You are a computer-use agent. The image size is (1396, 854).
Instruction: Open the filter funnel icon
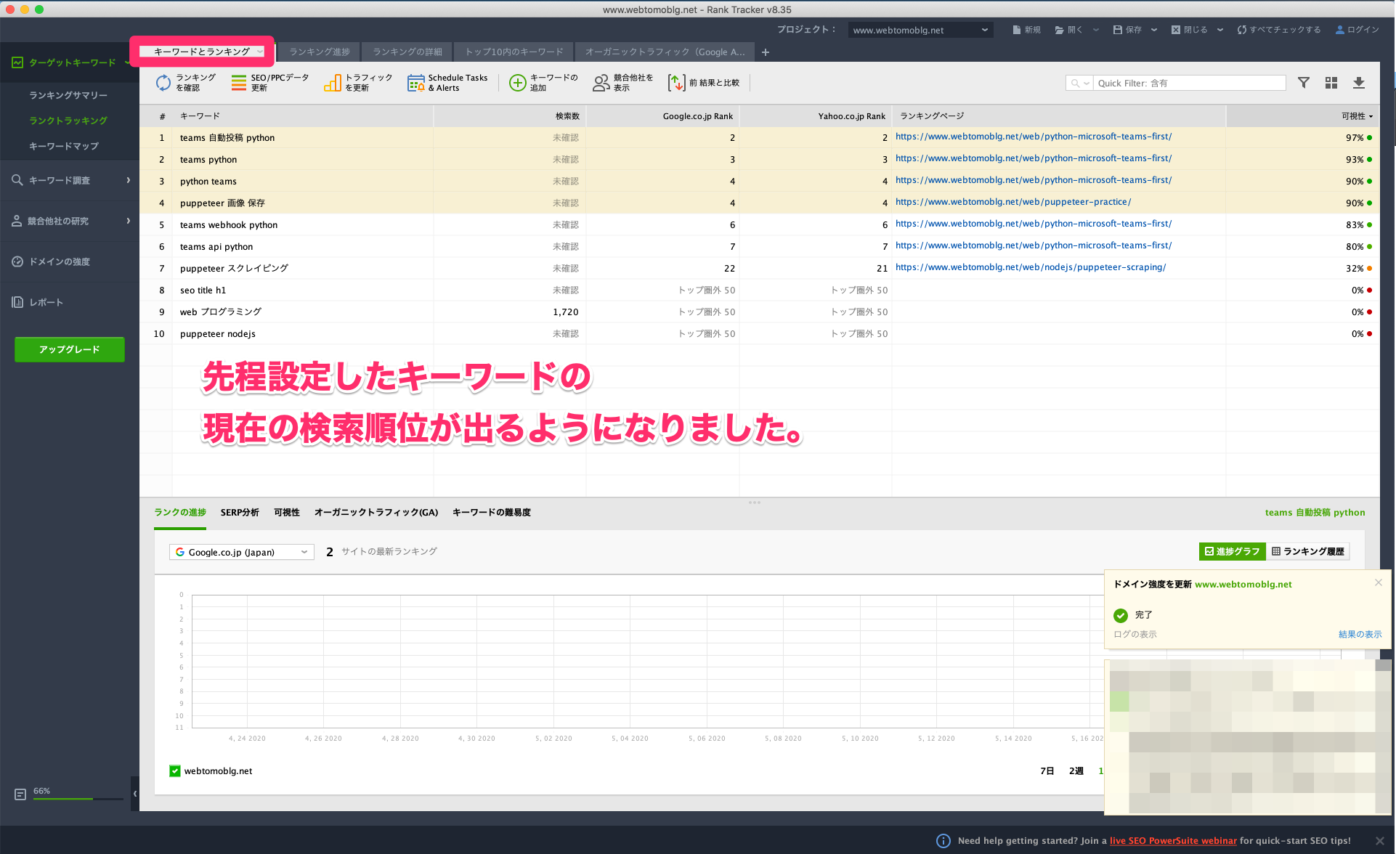[x=1304, y=83]
